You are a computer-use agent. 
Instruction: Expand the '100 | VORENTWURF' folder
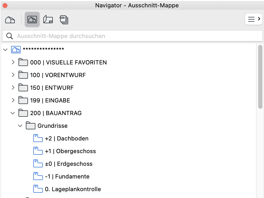(x=13, y=75)
